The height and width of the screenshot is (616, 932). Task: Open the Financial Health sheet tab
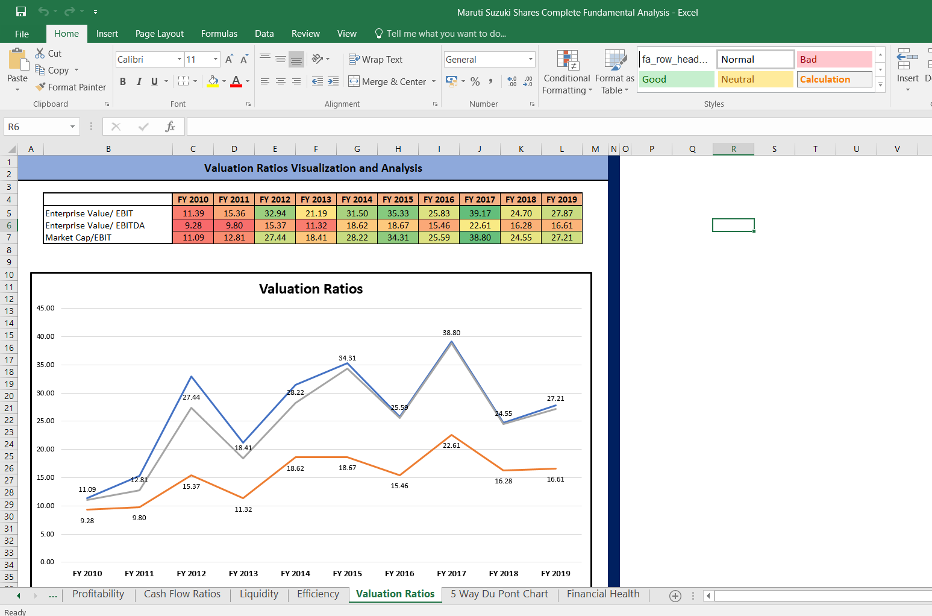pyautogui.click(x=603, y=594)
